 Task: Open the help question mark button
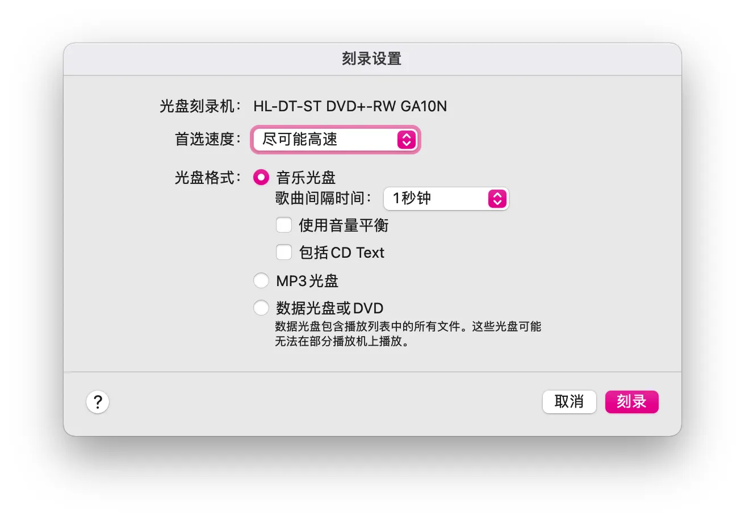pos(98,402)
